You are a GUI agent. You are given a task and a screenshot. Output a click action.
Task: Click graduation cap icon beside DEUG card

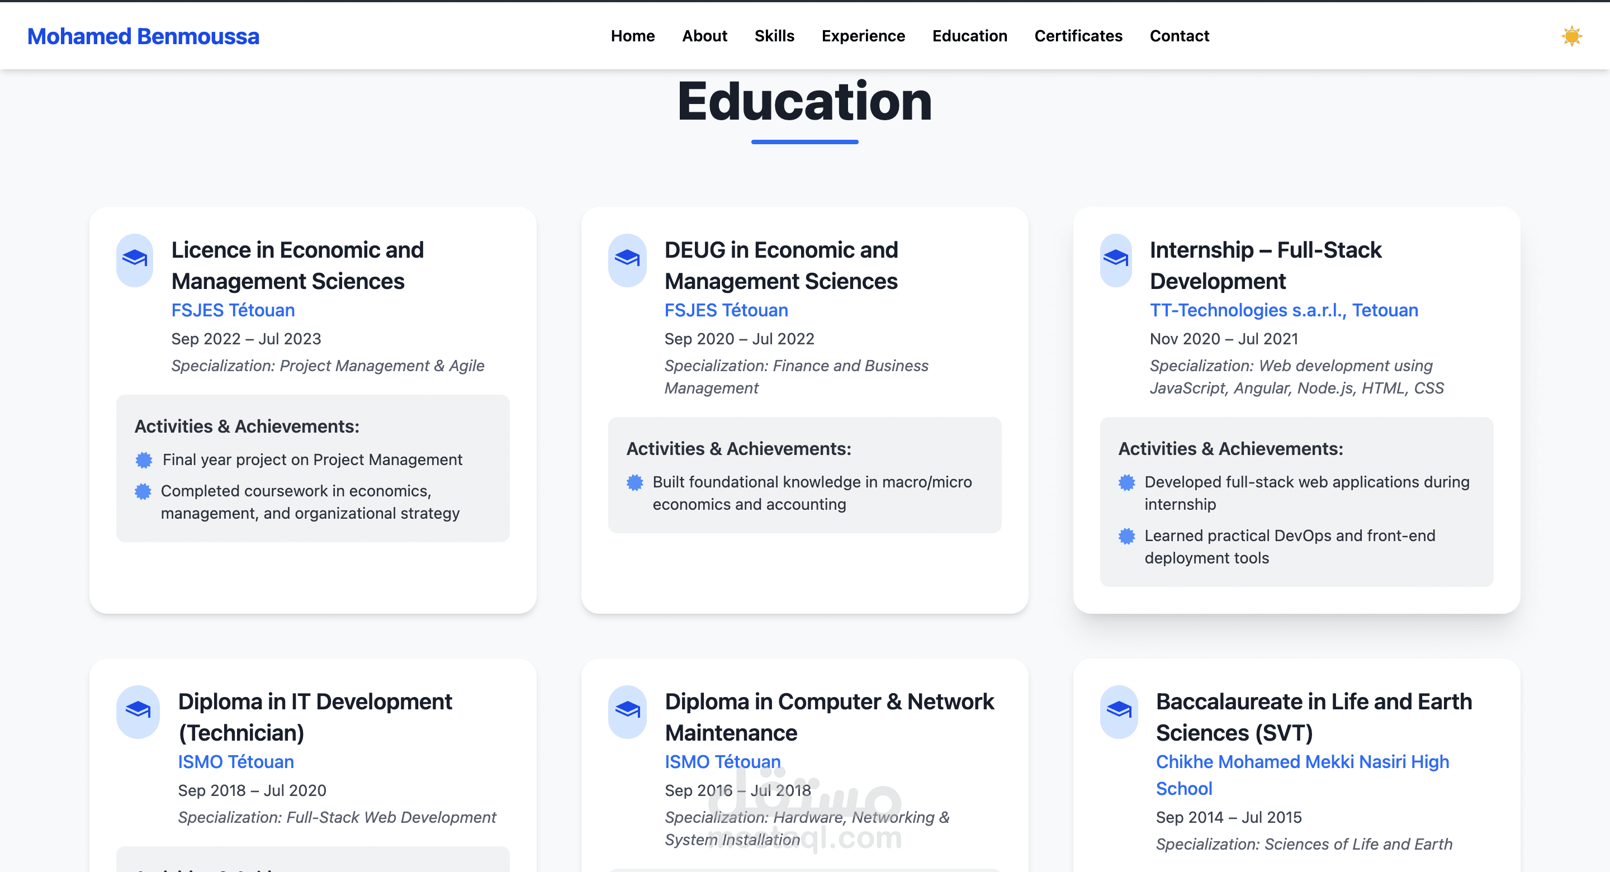627,259
